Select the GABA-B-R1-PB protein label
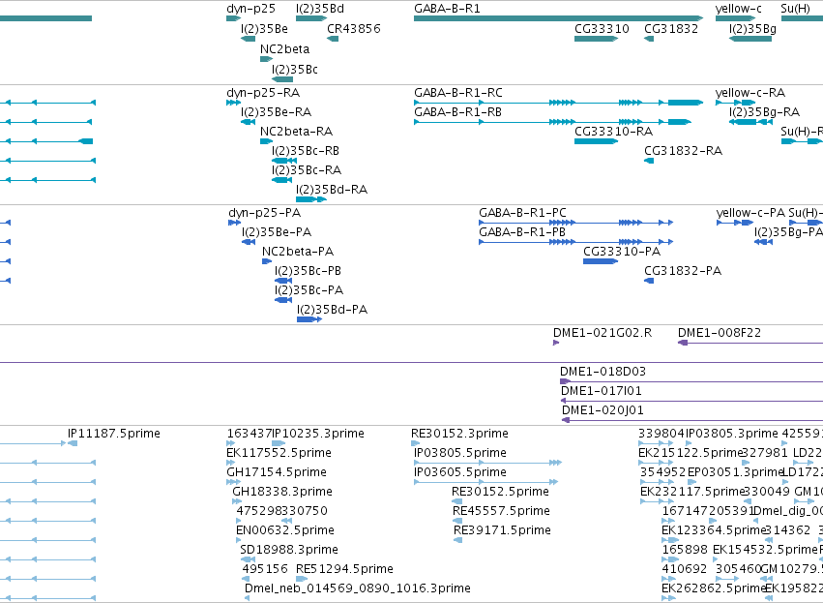The image size is (823, 603). tap(521, 232)
